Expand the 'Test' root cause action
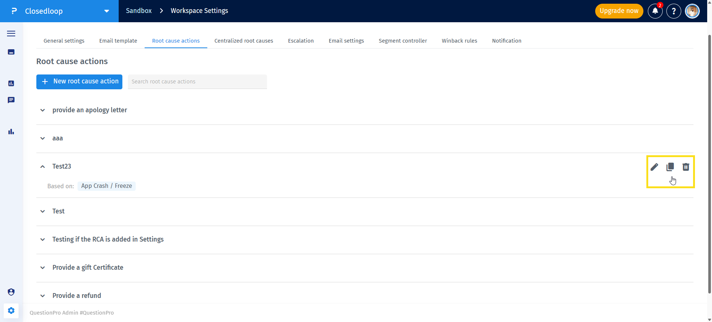Screen dimensions: 712x322 pos(43,212)
